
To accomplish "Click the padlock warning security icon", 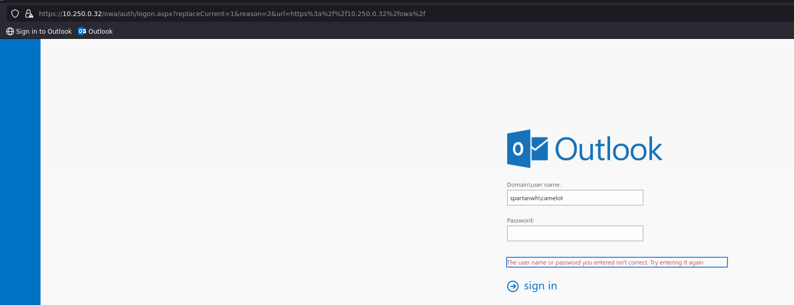I will point(29,13).
